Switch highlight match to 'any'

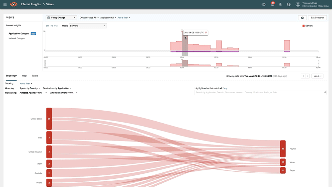click(x=225, y=88)
